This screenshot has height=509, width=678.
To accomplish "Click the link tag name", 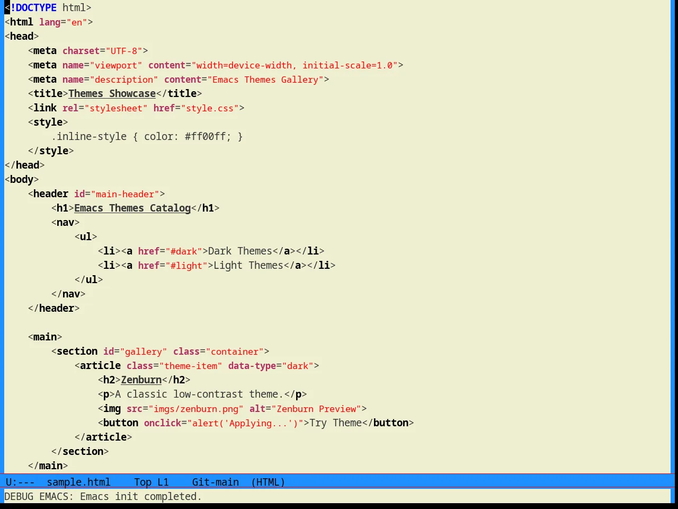I will pyautogui.click(x=45, y=108).
